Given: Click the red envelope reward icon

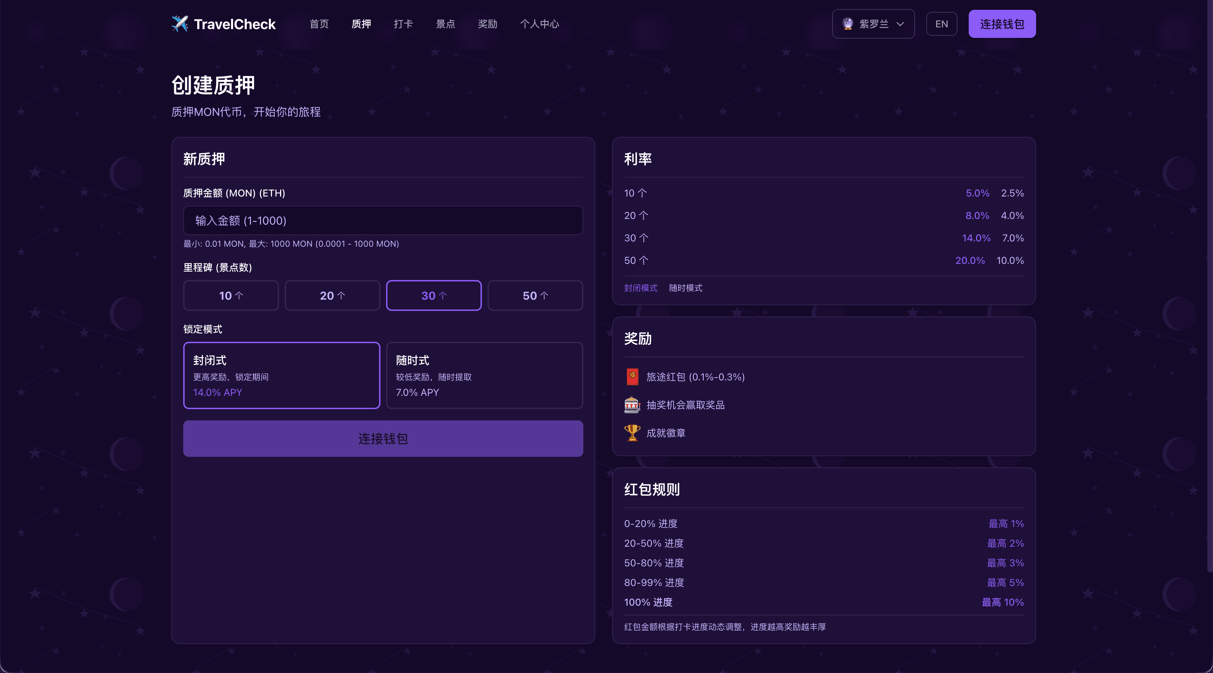Looking at the screenshot, I should click(632, 377).
